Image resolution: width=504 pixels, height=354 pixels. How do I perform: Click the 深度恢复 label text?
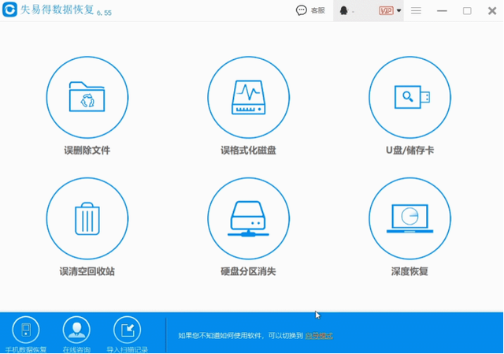(x=409, y=271)
